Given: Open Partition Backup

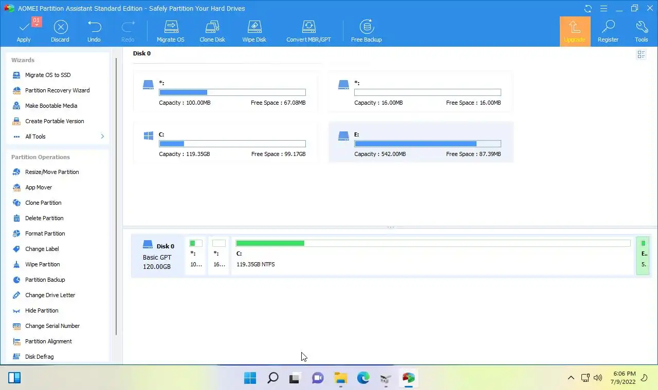Looking at the screenshot, I should [x=45, y=280].
